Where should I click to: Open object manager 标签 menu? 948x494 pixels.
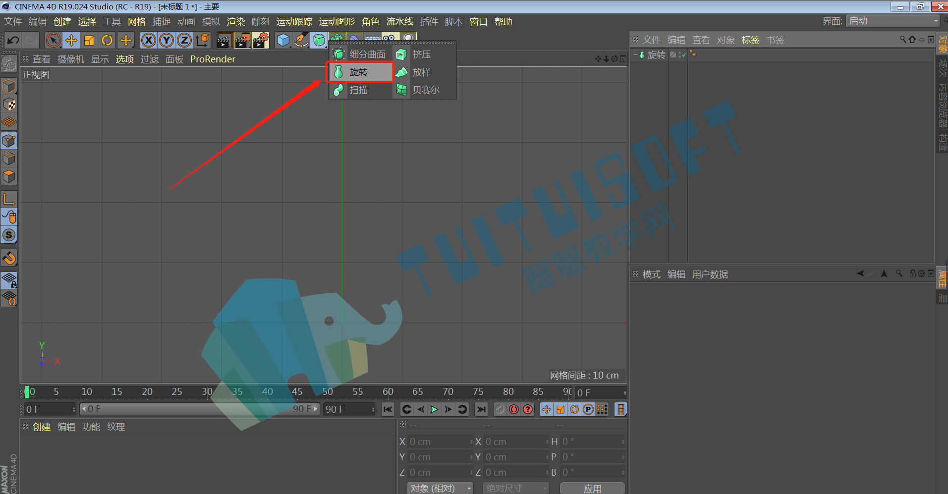click(x=751, y=40)
